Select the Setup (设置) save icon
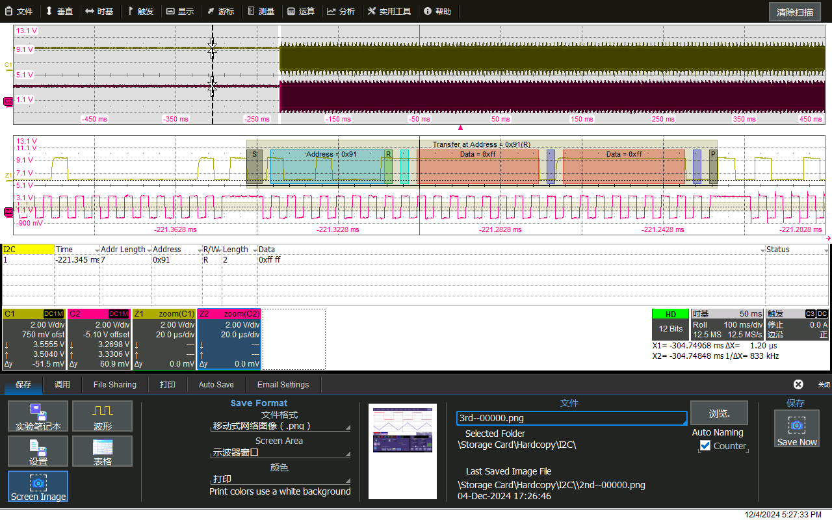 [38, 452]
